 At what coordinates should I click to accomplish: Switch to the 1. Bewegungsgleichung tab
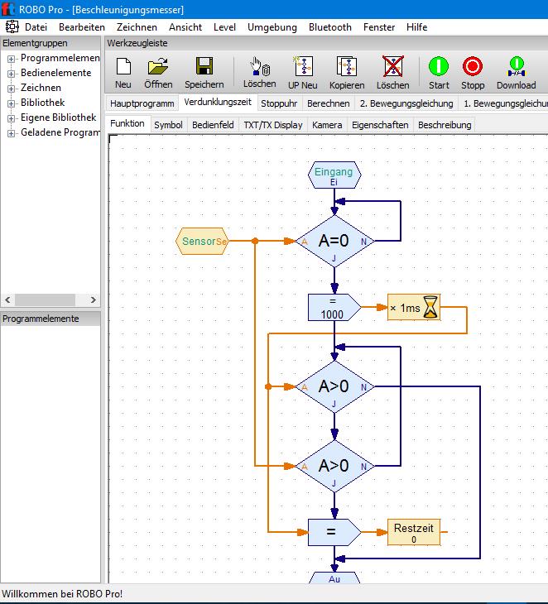505,103
